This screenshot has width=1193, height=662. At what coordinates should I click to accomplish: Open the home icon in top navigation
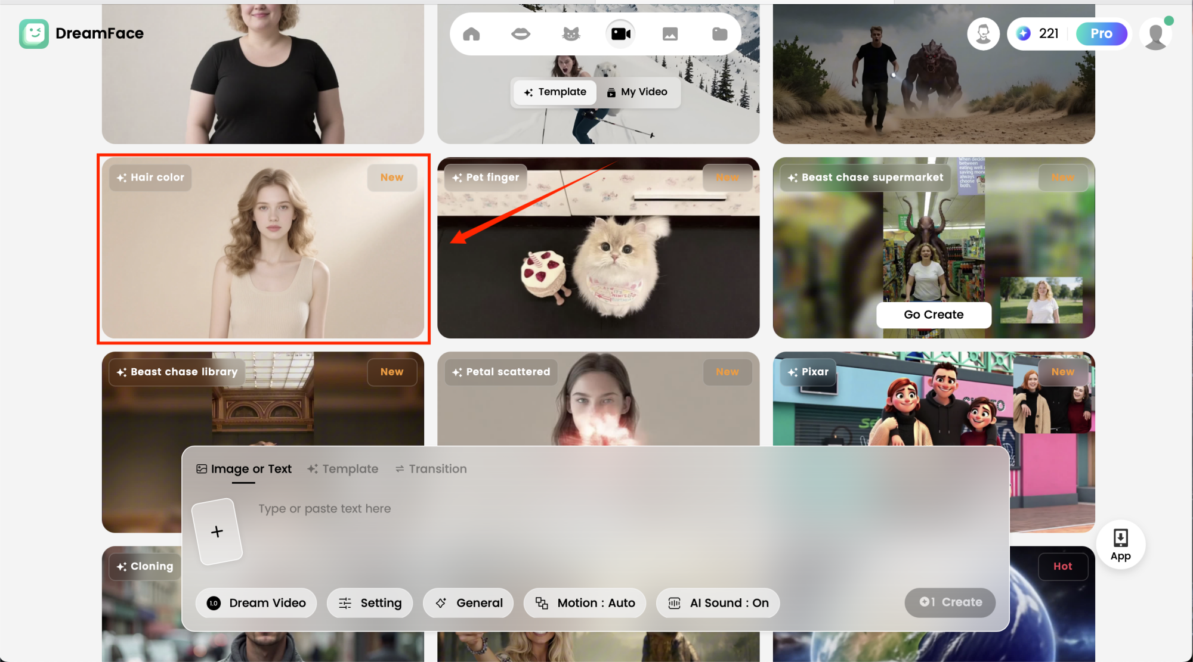471,34
